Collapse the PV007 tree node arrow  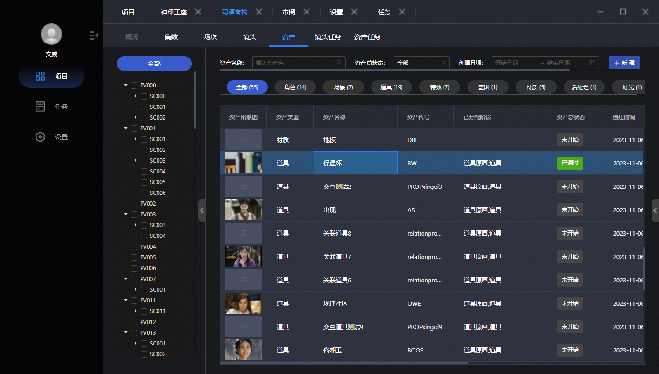click(x=126, y=279)
